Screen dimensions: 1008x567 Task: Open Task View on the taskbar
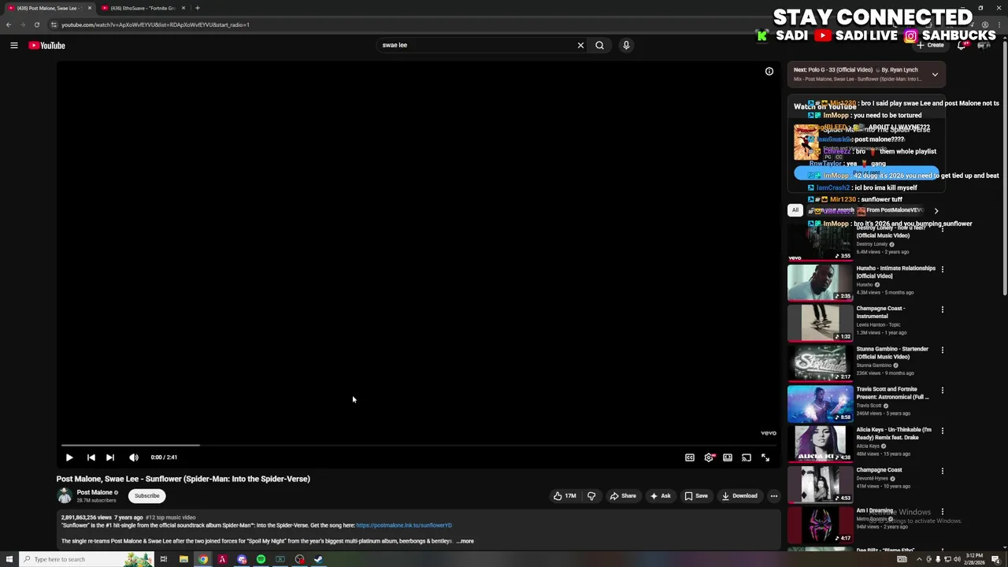[164, 559]
